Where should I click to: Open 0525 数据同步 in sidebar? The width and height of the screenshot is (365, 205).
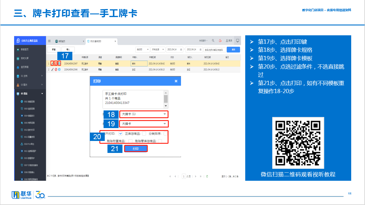coord(30,158)
